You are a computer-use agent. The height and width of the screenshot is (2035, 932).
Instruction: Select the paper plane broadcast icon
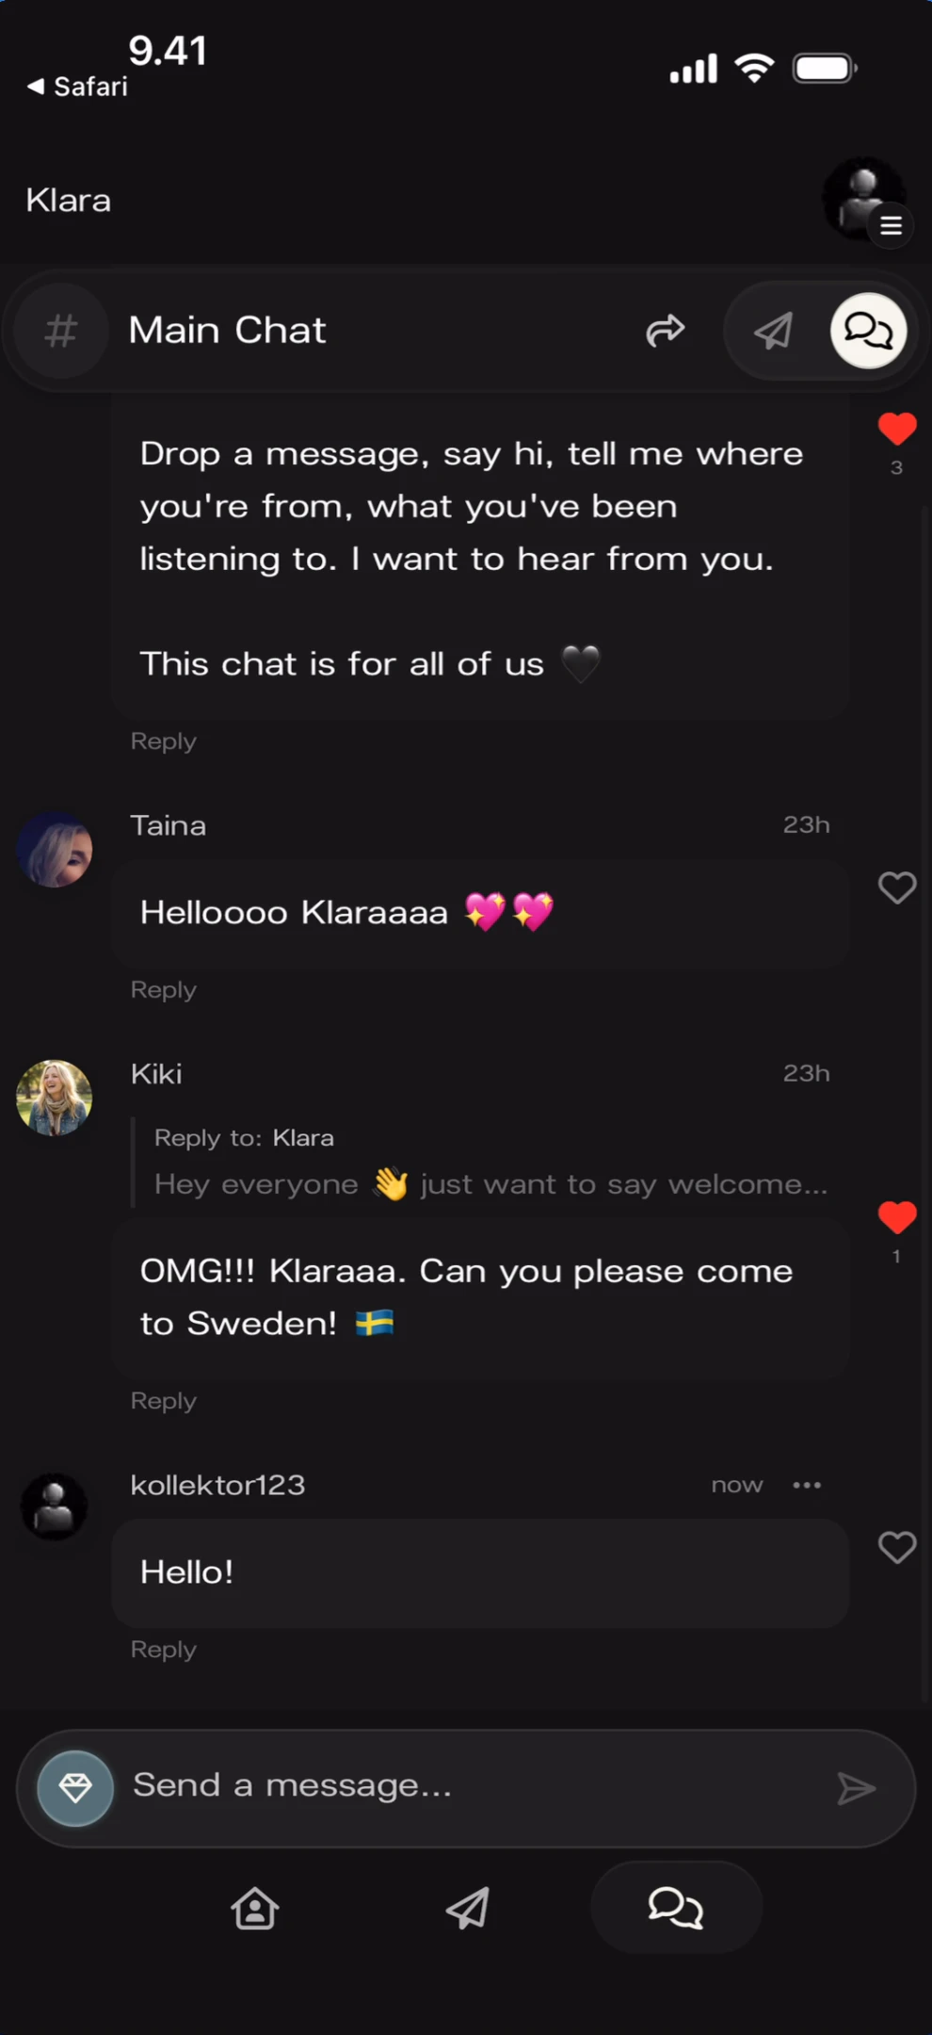click(x=772, y=331)
